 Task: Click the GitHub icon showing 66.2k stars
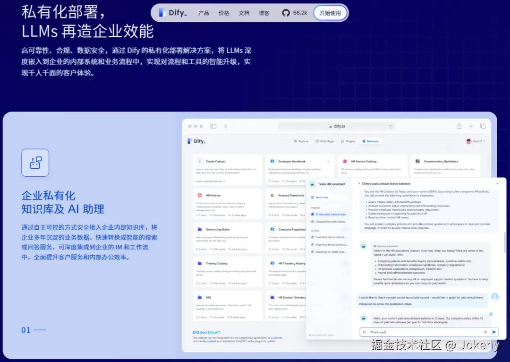(x=286, y=13)
